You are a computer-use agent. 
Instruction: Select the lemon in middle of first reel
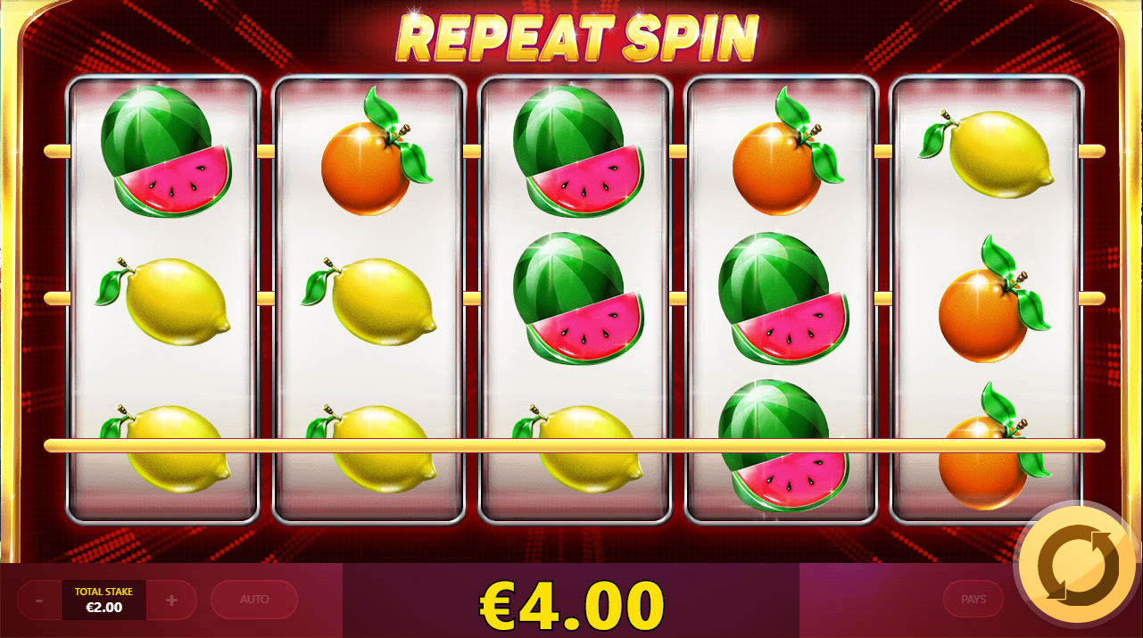click(x=163, y=299)
